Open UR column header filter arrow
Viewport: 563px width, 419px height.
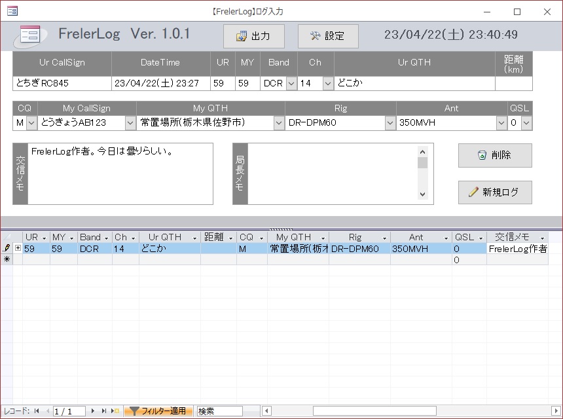click(x=44, y=238)
